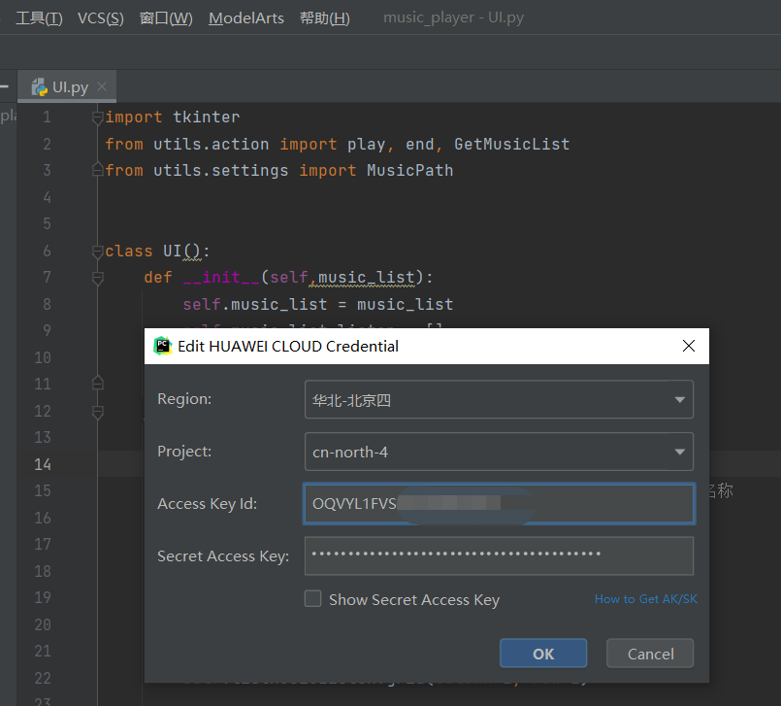The height and width of the screenshot is (706, 781).
Task: Confirm credentials with the OK button
Action: point(543,654)
